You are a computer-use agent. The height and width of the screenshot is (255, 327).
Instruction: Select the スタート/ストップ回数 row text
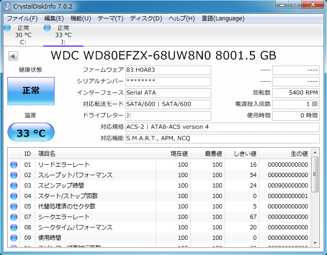point(68,196)
